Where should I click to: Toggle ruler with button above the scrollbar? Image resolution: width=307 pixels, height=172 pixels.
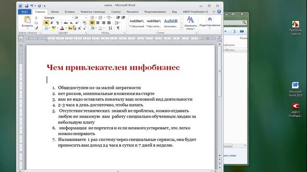tap(220, 40)
